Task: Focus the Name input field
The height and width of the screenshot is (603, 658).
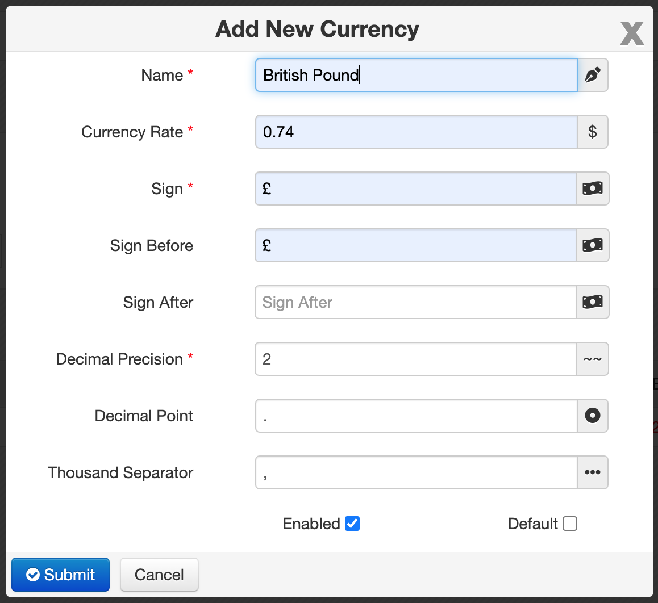Action: 417,75
